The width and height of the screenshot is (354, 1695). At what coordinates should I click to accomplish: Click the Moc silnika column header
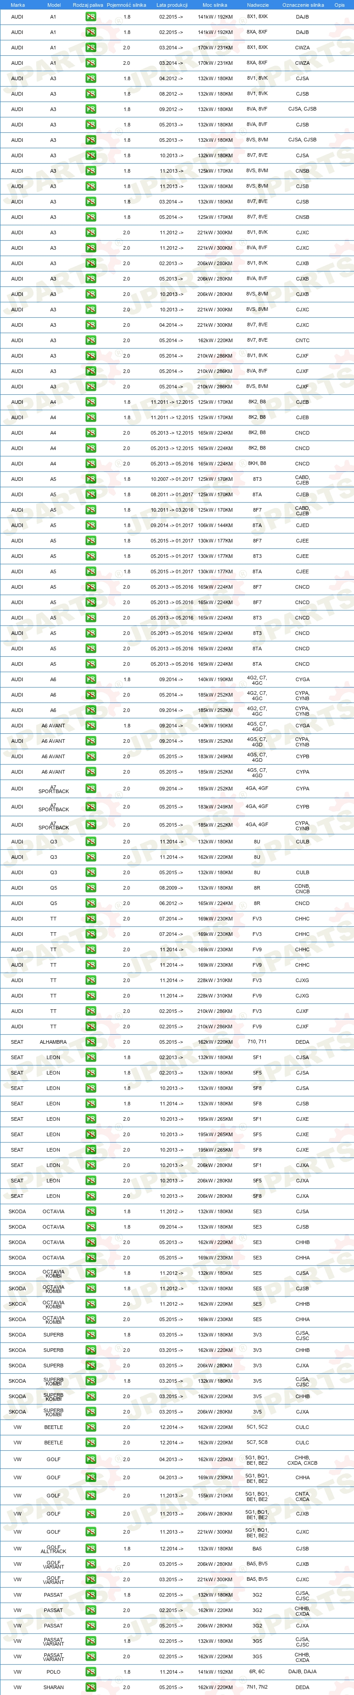(215, 5)
